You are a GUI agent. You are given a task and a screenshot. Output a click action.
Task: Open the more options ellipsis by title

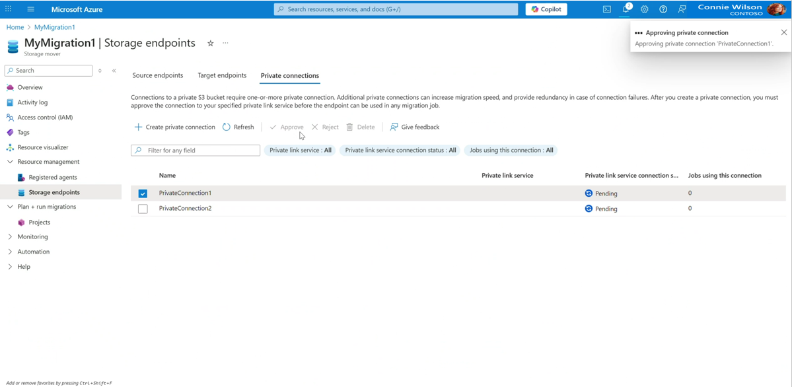coord(225,43)
